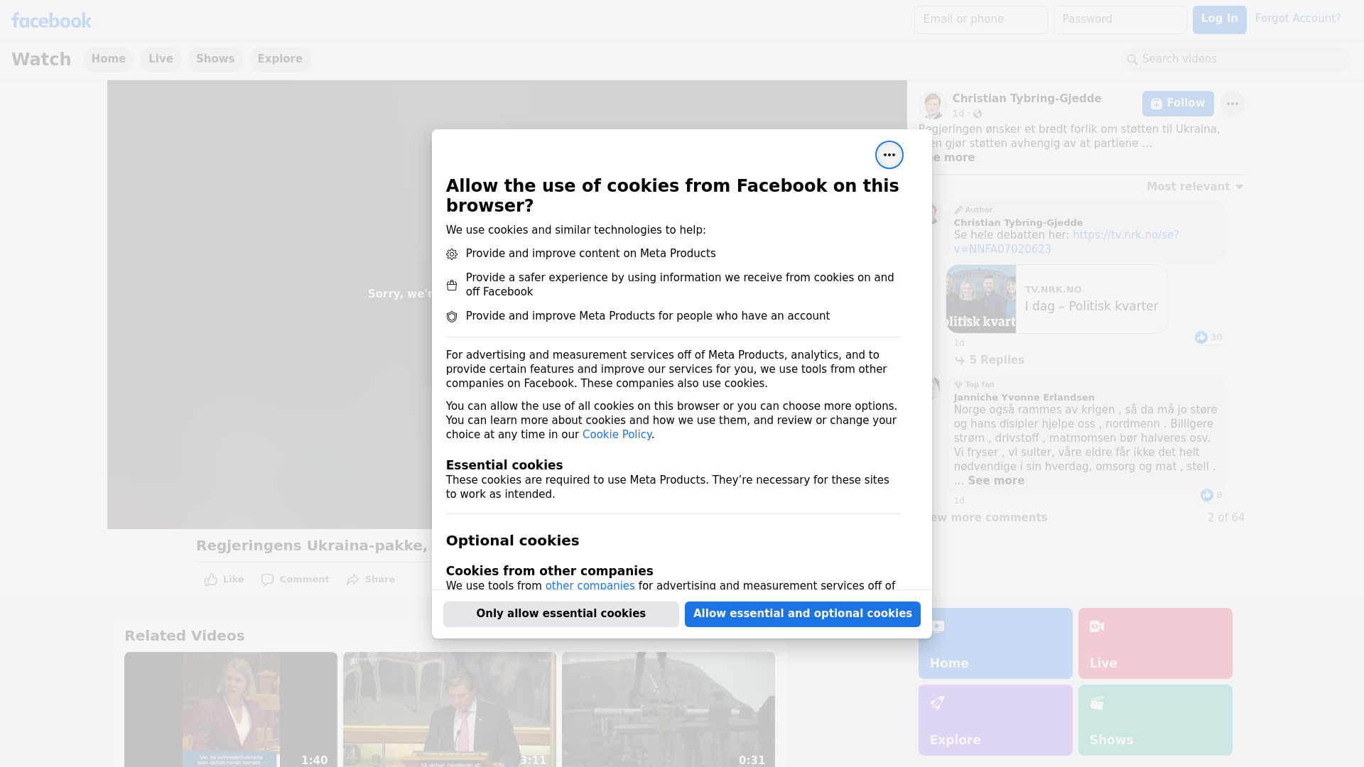This screenshot has height=767, width=1364.
Task: Click the Share arrow icon
Action: pyautogui.click(x=353, y=580)
